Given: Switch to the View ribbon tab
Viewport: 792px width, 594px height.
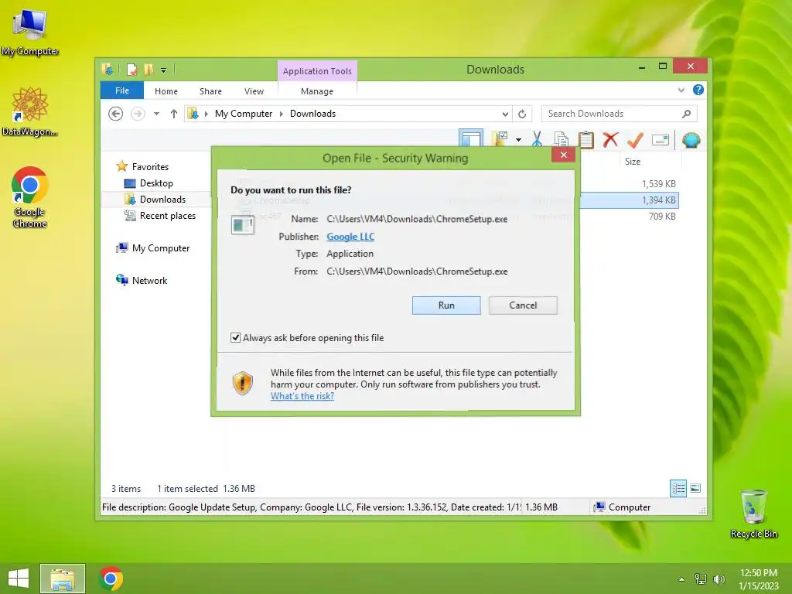Looking at the screenshot, I should [x=254, y=91].
